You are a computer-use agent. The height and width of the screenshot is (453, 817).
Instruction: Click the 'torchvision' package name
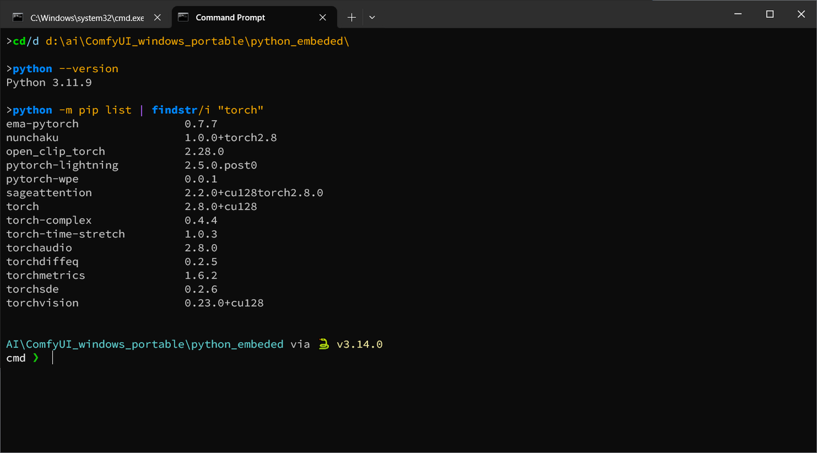point(43,303)
